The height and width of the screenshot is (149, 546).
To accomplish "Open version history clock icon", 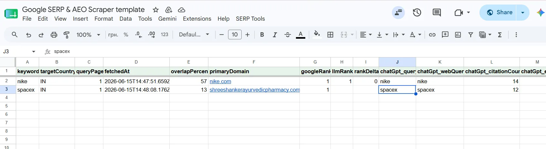I will (x=417, y=13).
